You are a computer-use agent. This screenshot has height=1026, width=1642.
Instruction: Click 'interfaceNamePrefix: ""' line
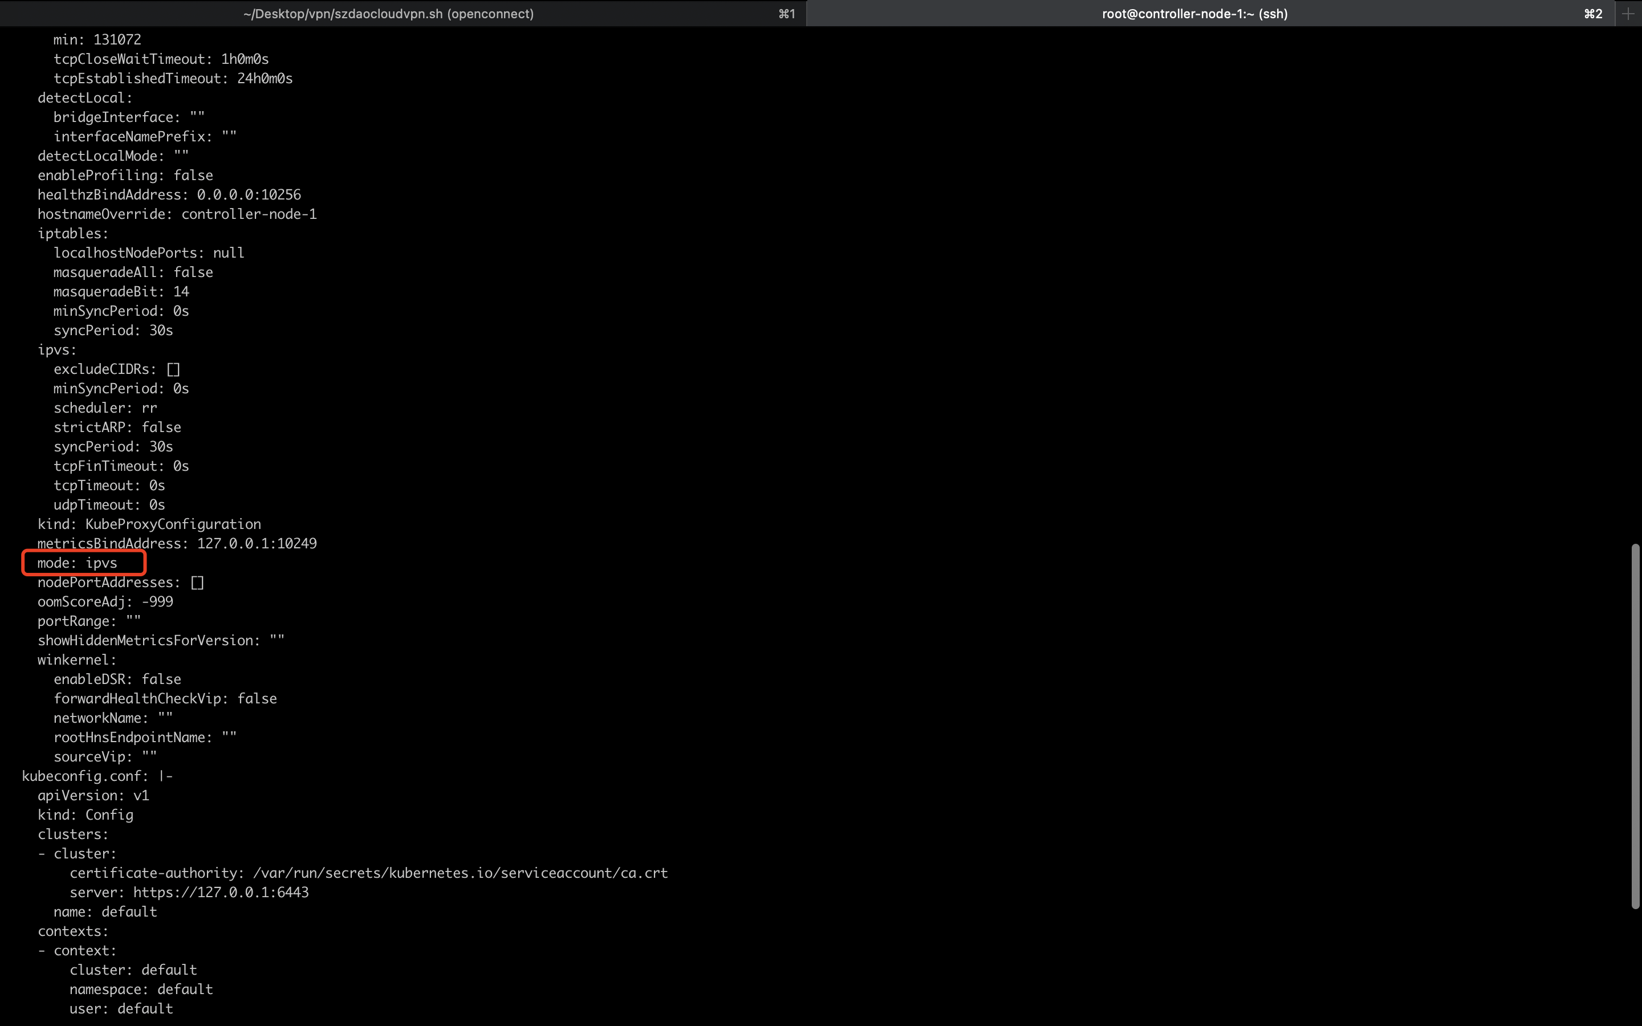[145, 136]
